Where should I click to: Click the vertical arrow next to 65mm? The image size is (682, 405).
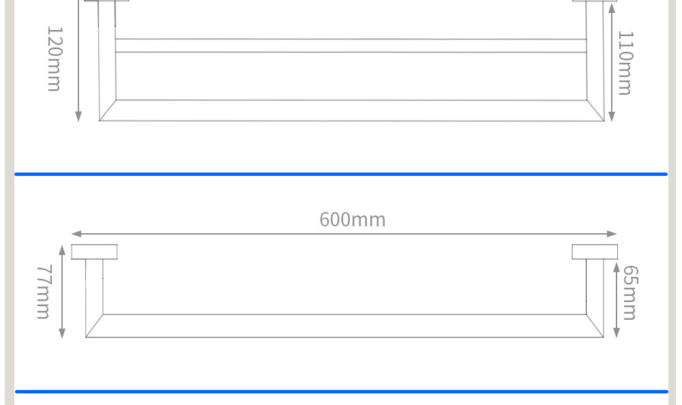[617, 299]
